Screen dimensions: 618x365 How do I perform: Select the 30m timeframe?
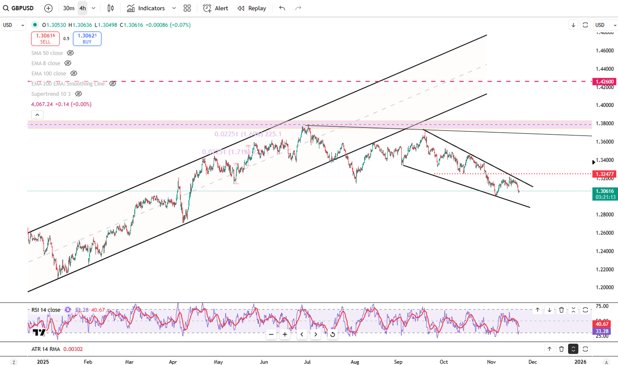(69, 8)
